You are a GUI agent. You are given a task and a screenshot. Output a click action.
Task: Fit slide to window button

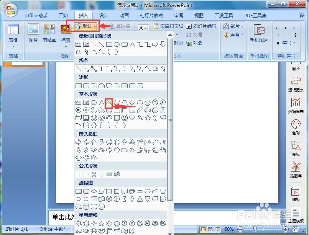click(x=295, y=229)
